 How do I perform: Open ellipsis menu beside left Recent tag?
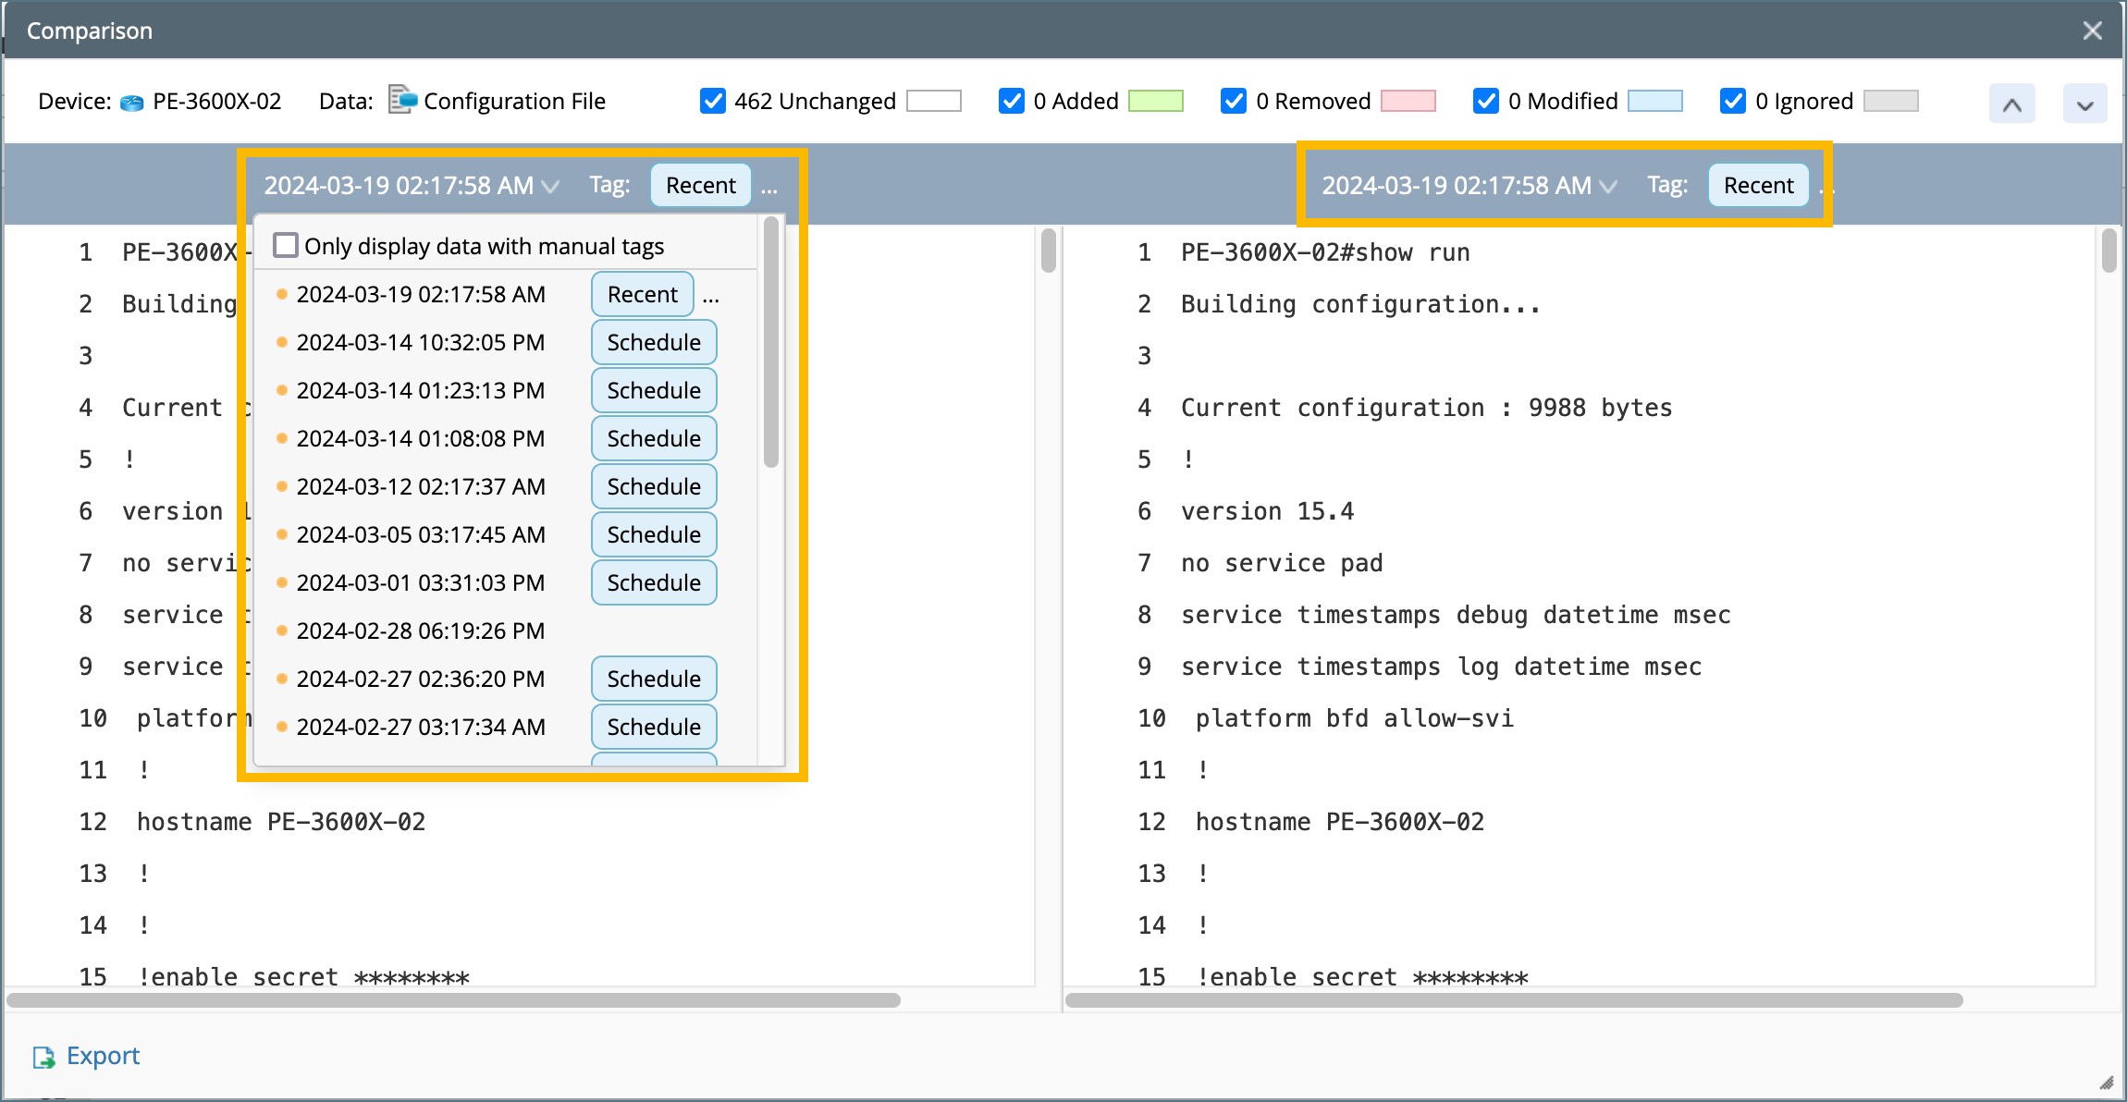pos(769,188)
